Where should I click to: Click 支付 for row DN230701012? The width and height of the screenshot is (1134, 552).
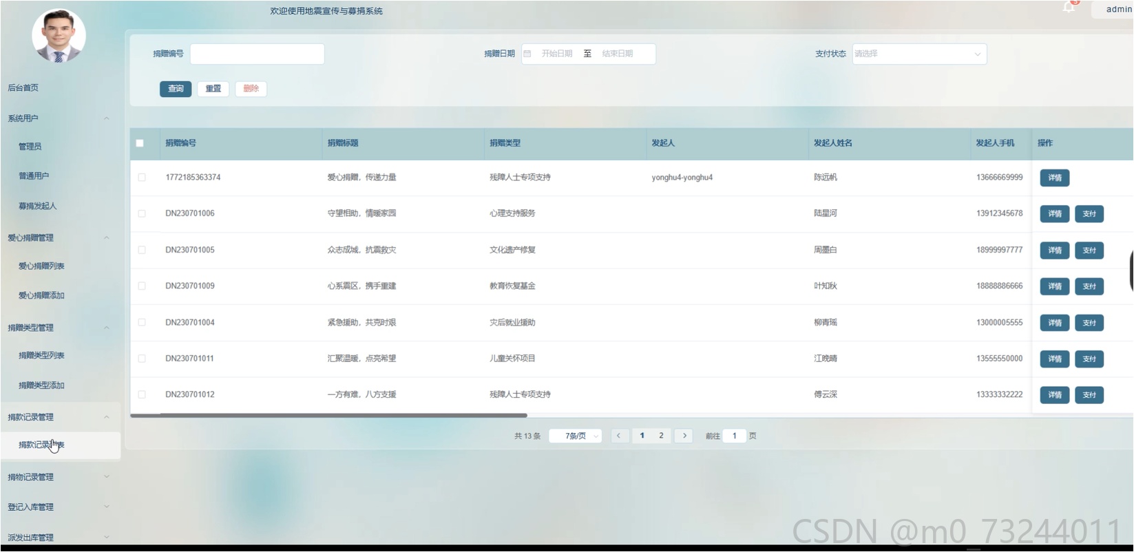click(1089, 395)
